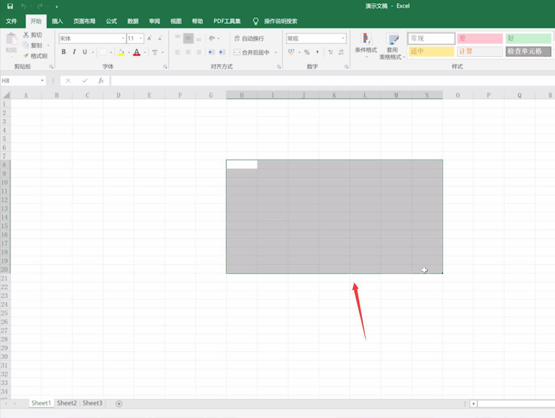The width and height of the screenshot is (555, 418).
Task: Apply percent style with % icon
Action: click(x=307, y=52)
